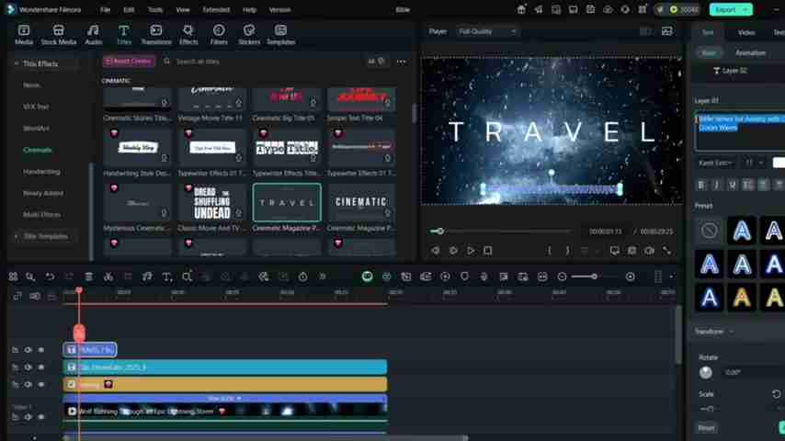
Task: Open the Templates tab
Action: tap(281, 35)
